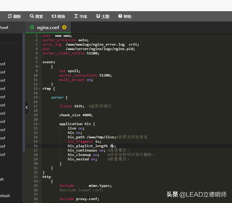Click the 刷新 refresh label

click(17, 16)
